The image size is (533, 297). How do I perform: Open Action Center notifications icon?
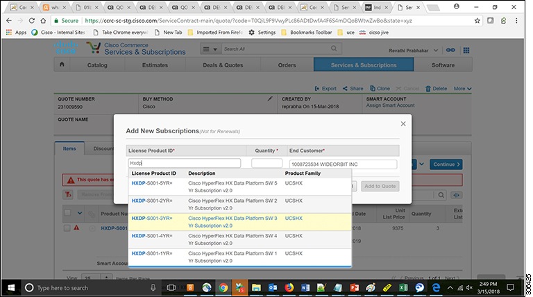click(x=510, y=288)
